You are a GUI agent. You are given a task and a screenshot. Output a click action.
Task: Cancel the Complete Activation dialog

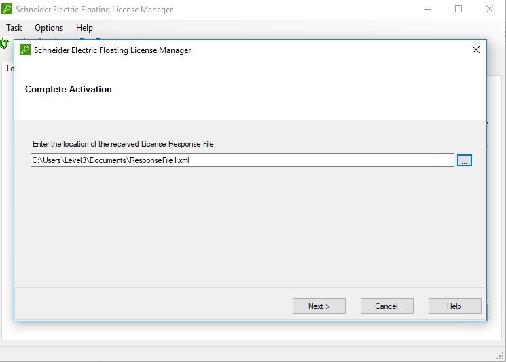[386, 306]
